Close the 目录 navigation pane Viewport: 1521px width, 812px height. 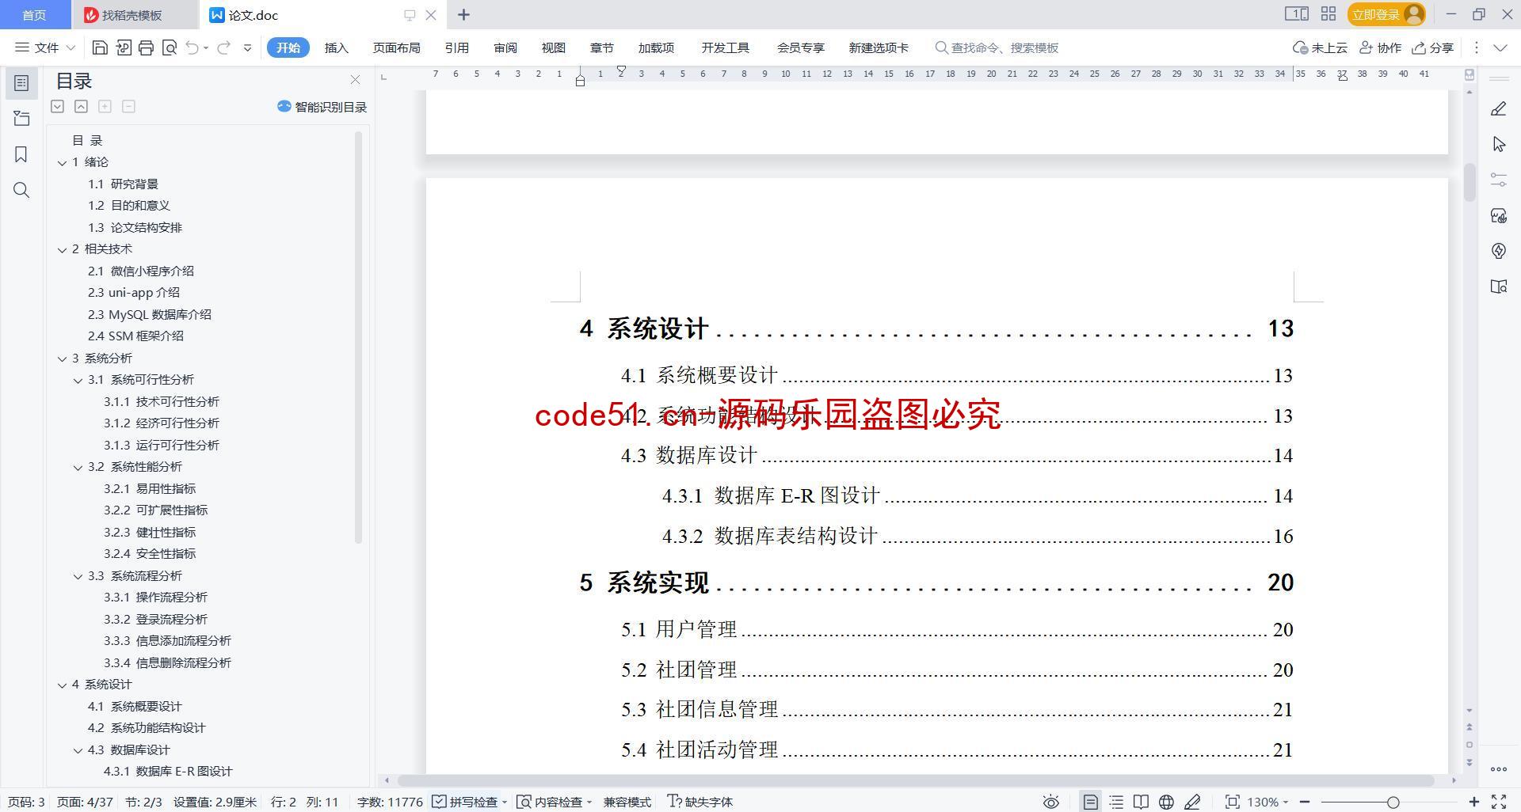355,80
